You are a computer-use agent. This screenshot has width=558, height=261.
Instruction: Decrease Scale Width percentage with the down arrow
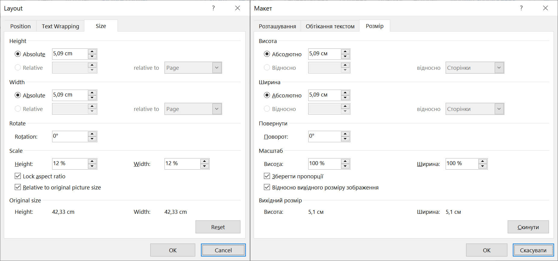(x=205, y=166)
